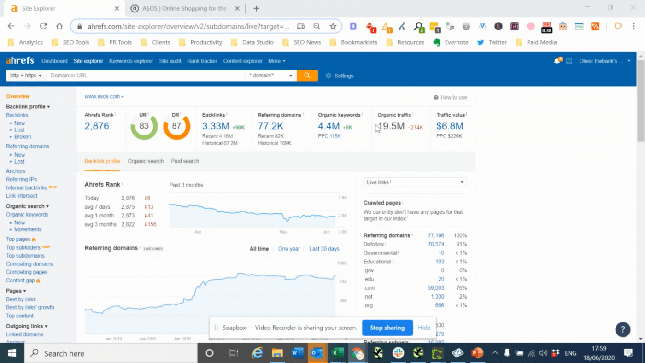Click CLS 0.38 extension icon
This screenshot has height=363, width=645.
(546, 27)
